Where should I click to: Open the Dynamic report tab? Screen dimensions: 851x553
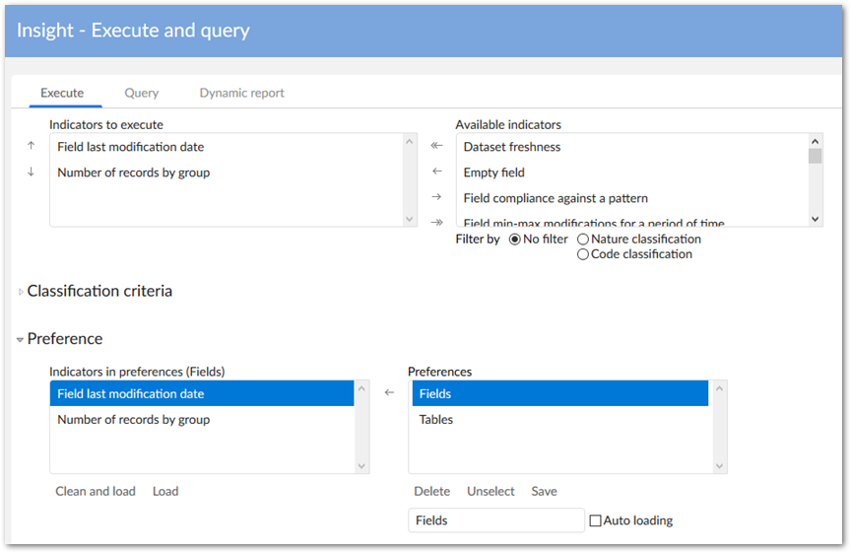(241, 93)
